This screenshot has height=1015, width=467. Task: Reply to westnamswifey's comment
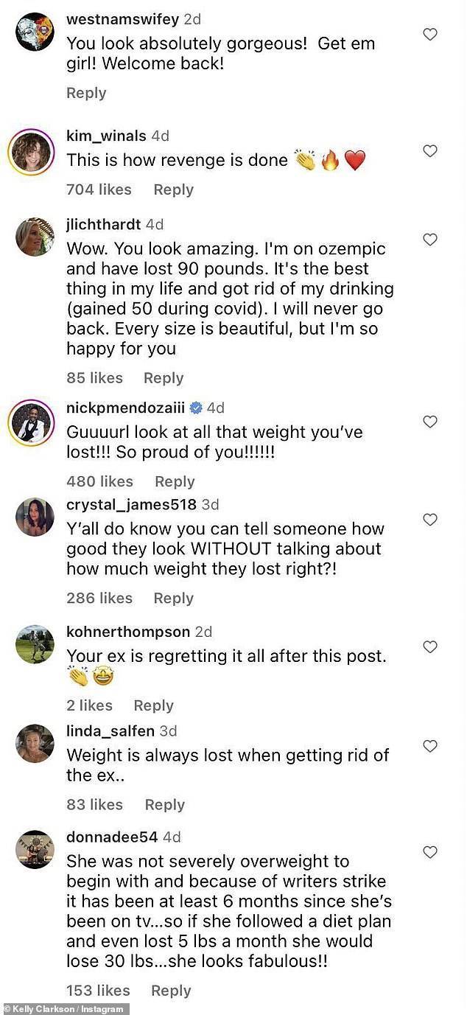pyautogui.click(x=86, y=93)
